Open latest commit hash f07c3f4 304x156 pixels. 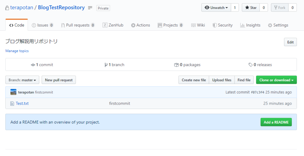click(x=258, y=92)
